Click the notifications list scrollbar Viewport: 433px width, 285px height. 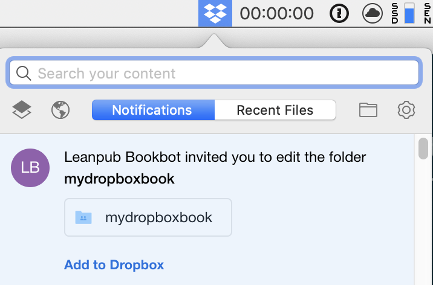click(x=423, y=149)
